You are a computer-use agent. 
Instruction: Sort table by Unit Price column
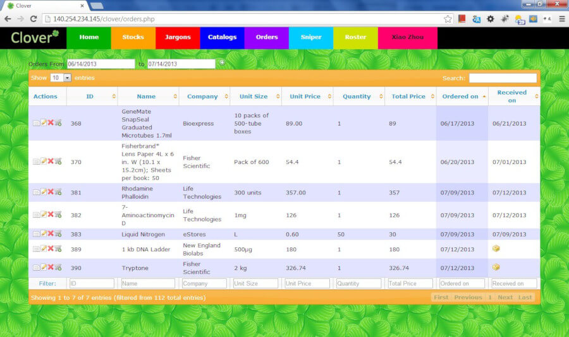tap(307, 97)
